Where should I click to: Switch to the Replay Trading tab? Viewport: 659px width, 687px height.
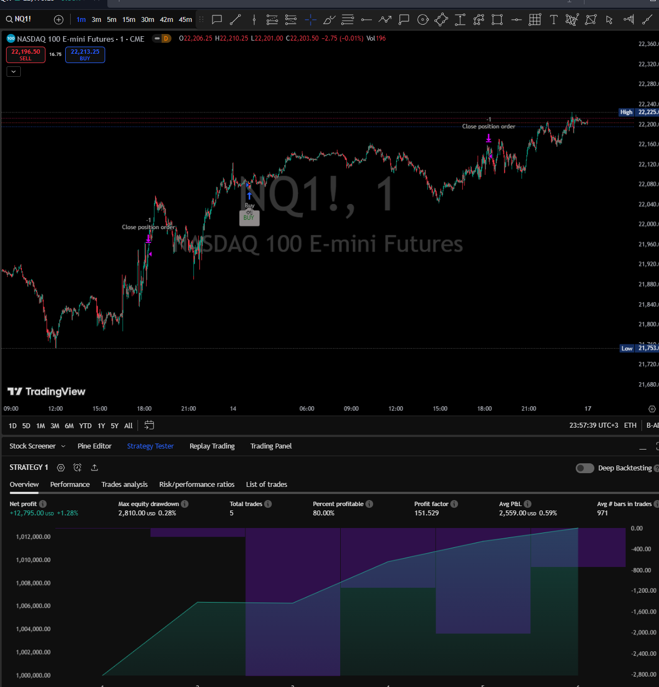coord(212,446)
